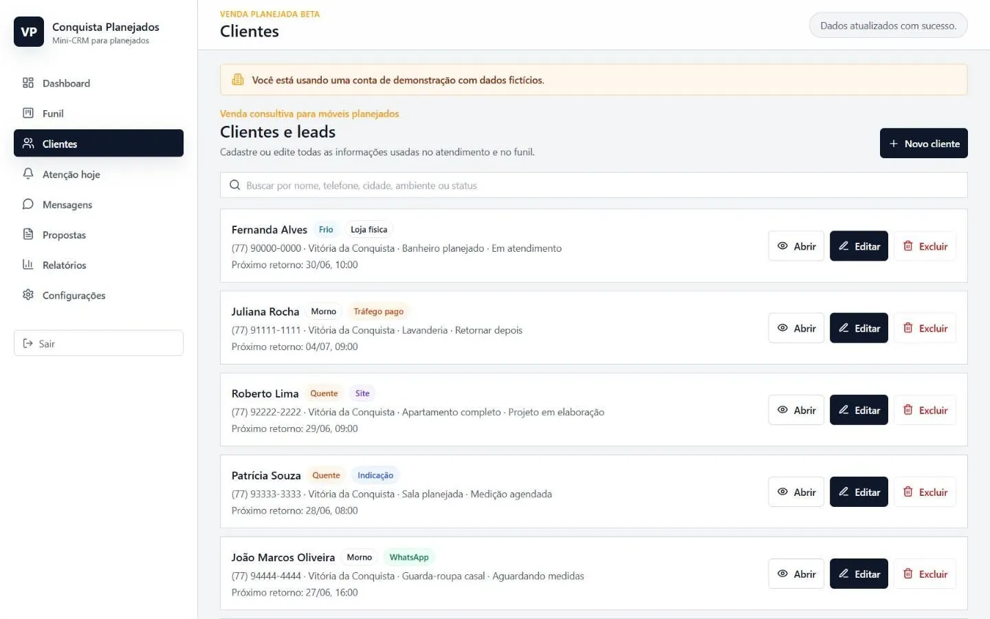The height and width of the screenshot is (619, 990).
Task: Delete Juliana Rocha with Excluir
Action: 925,328
